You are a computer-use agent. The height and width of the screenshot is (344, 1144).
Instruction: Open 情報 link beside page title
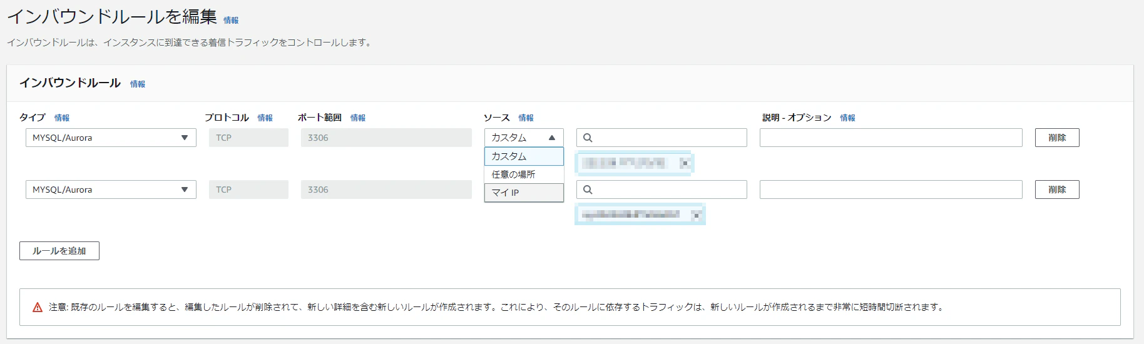coord(231,20)
